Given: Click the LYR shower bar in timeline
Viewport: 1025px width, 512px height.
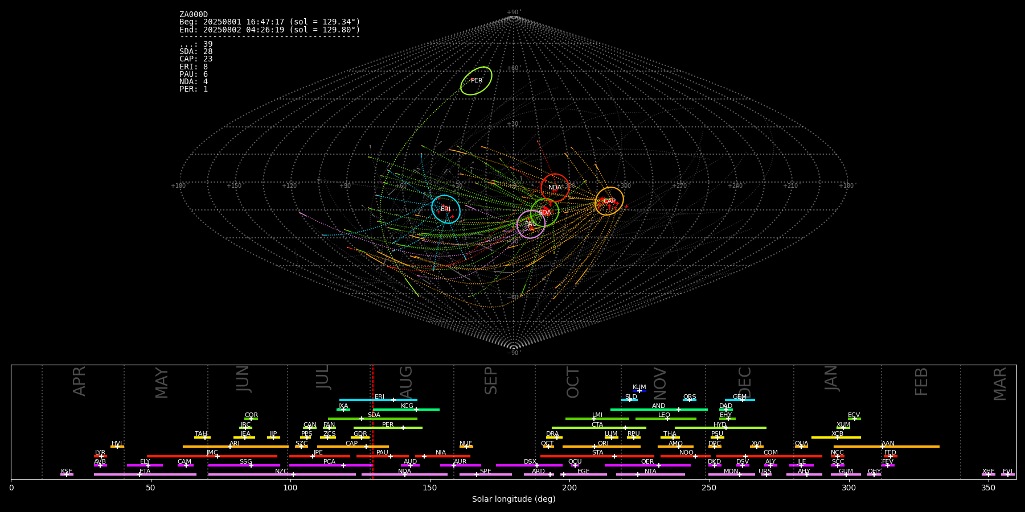Looking at the screenshot, I should (100, 456).
